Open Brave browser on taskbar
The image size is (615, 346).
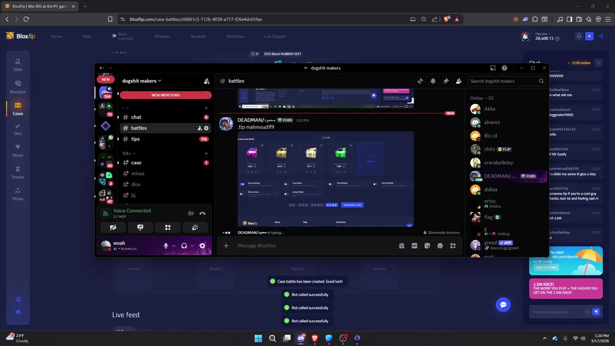click(x=315, y=338)
